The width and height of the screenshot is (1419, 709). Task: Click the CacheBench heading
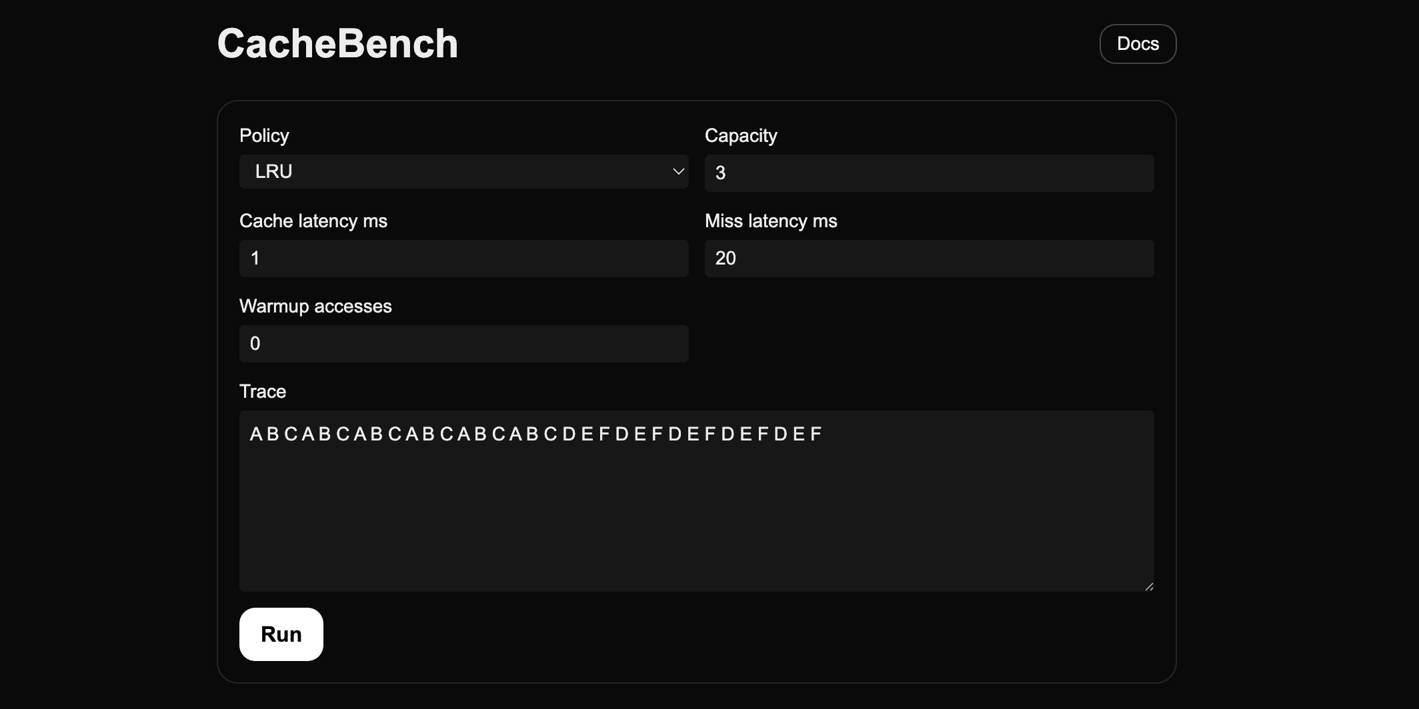click(337, 43)
